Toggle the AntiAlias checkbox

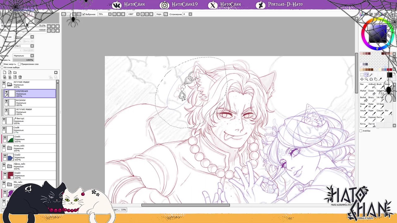[361, 131]
